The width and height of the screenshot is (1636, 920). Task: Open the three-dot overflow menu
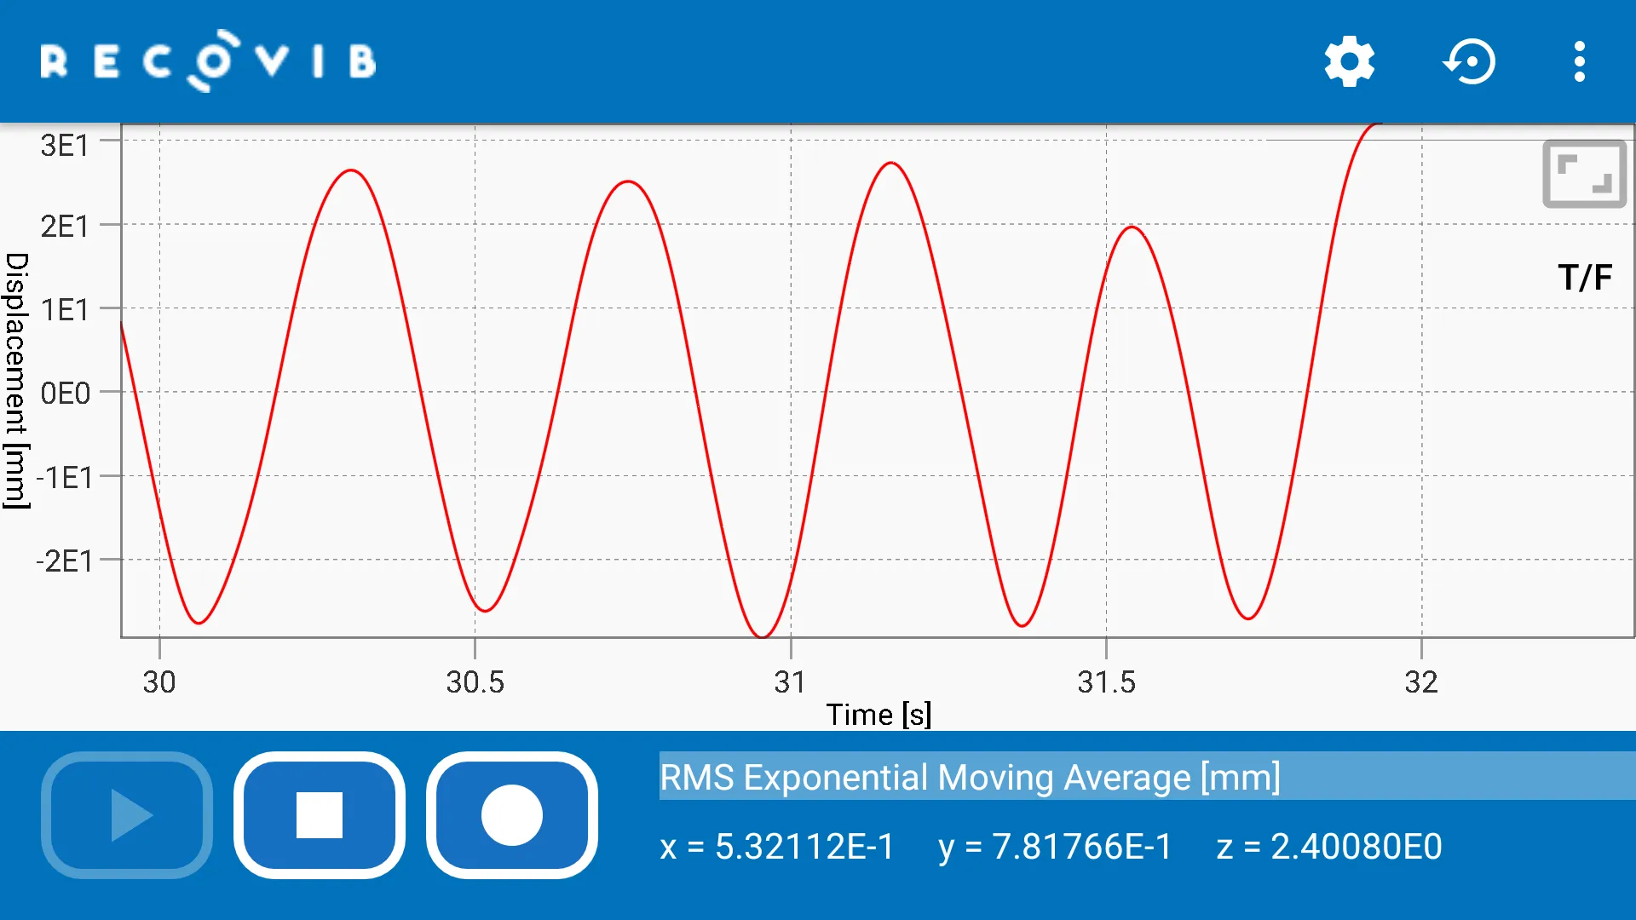(x=1581, y=62)
